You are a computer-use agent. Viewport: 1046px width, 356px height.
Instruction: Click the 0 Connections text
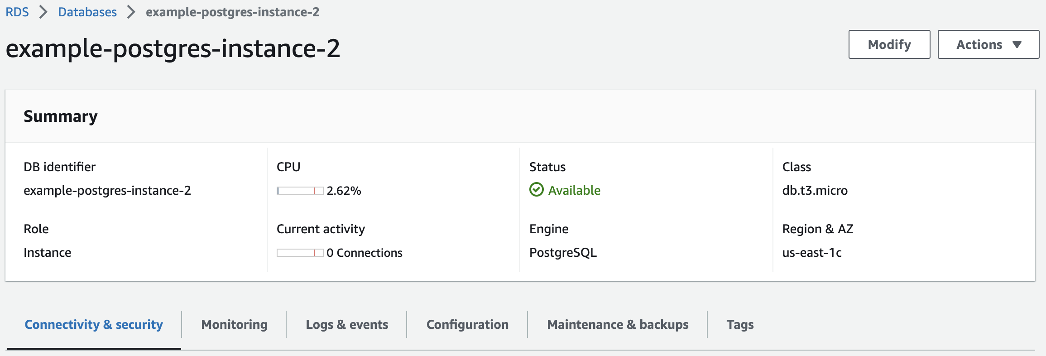365,253
